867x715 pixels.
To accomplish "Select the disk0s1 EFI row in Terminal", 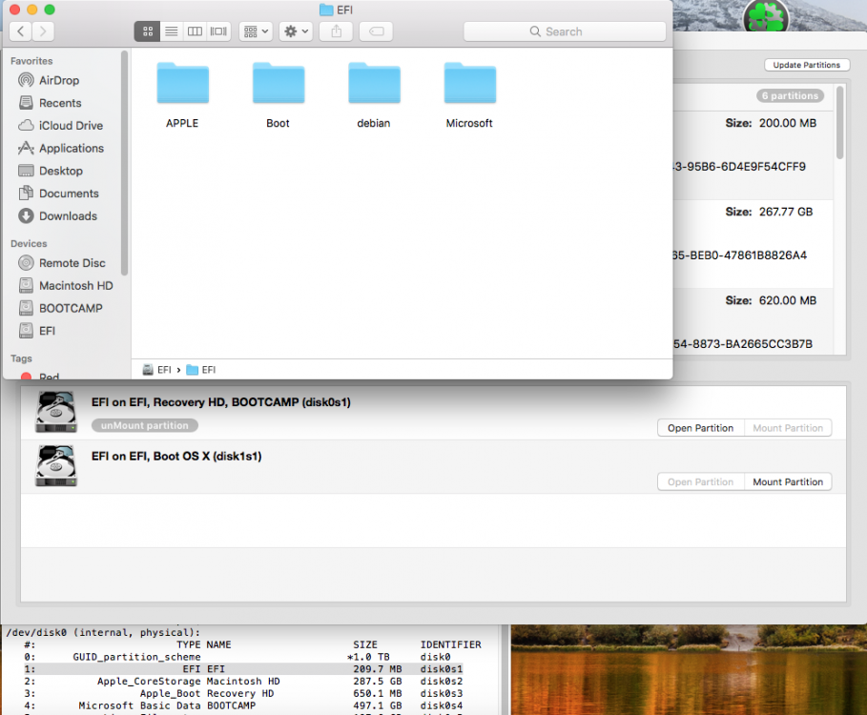I will tap(243, 669).
